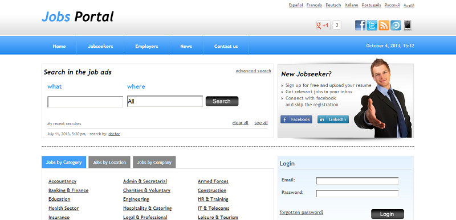This screenshot has width=456, height=220.
Task: Browse IT & Telecoms jobs
Action: click(213, 209)
